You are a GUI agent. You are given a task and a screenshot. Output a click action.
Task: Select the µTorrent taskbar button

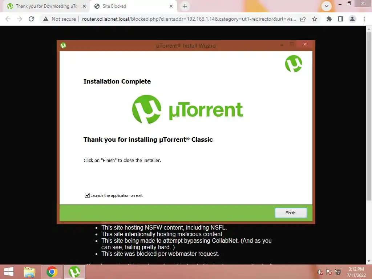point(74,272)
